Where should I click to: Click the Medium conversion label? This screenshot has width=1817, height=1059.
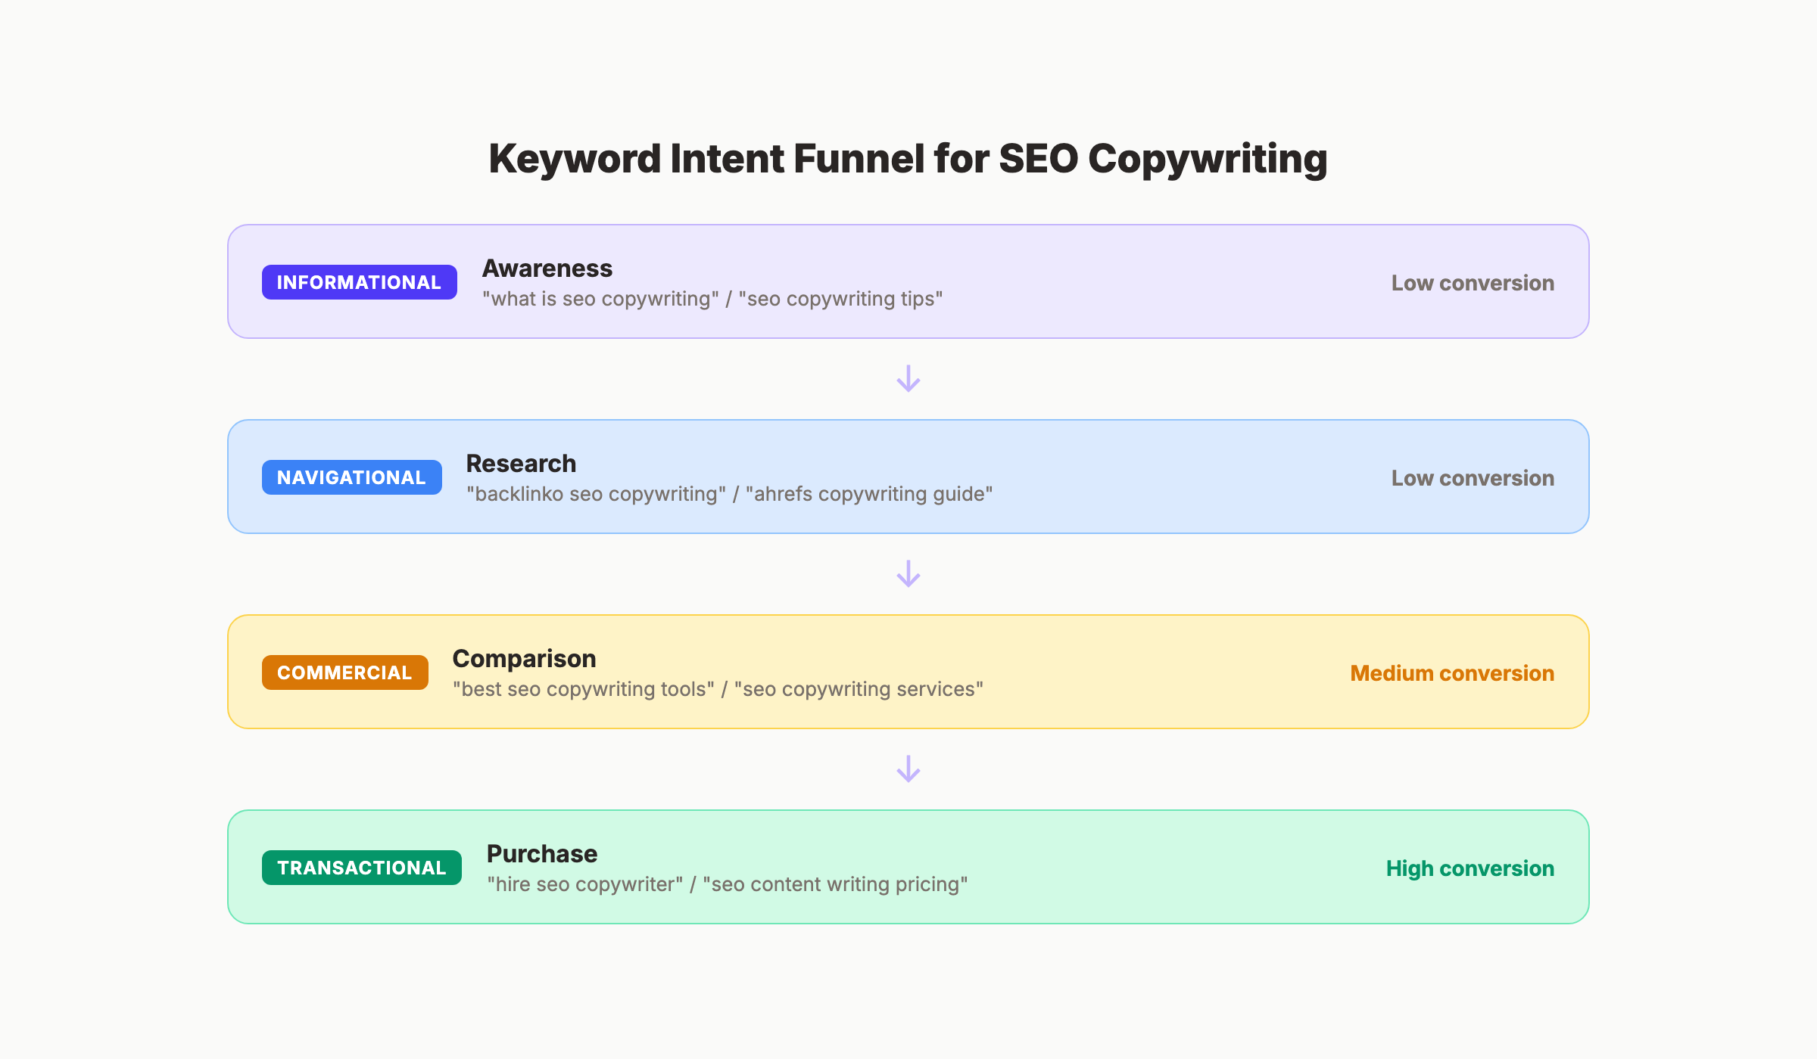tap(1451, 672)
